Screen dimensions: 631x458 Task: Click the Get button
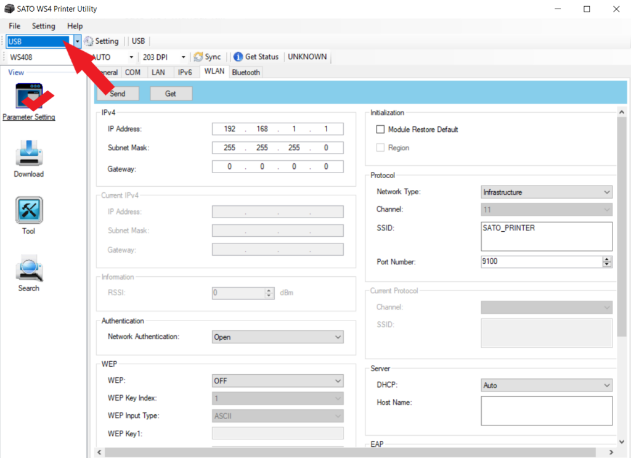[x=171, y=94]
